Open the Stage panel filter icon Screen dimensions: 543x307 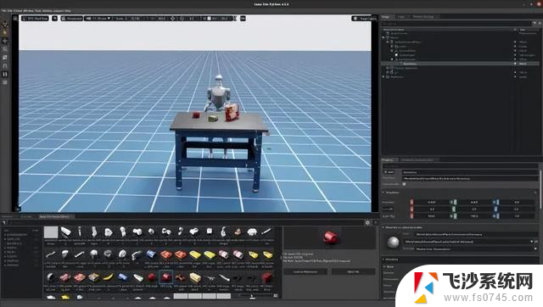coord(535,24)
